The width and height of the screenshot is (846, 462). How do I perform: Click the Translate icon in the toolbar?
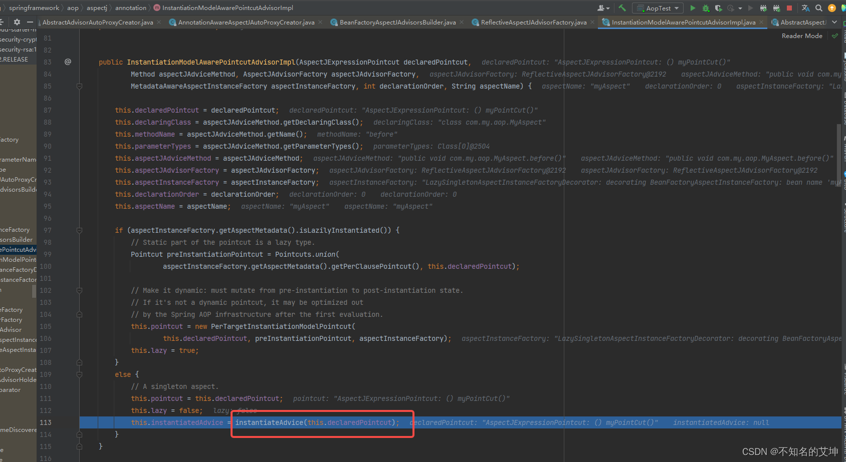[x=805, y=8]
